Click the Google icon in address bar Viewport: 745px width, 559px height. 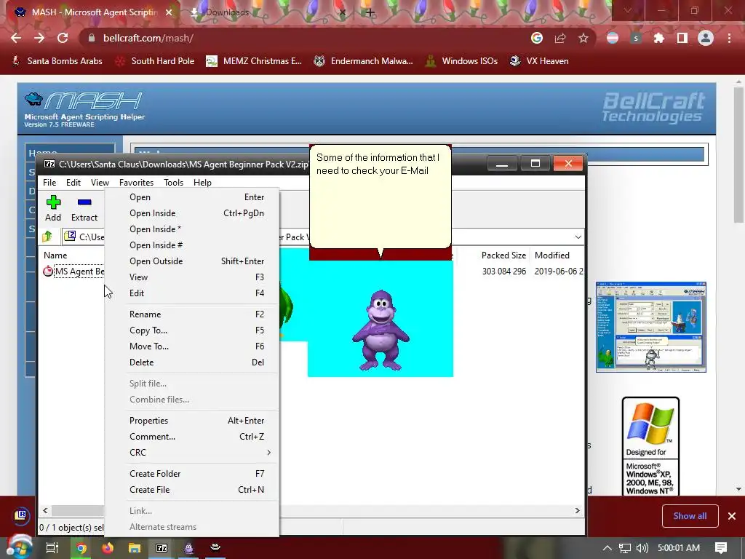[x=537, y=38]
